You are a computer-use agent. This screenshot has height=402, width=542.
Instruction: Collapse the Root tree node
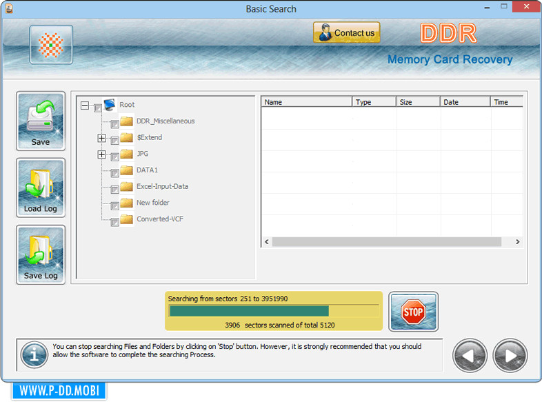click(85, 105)
